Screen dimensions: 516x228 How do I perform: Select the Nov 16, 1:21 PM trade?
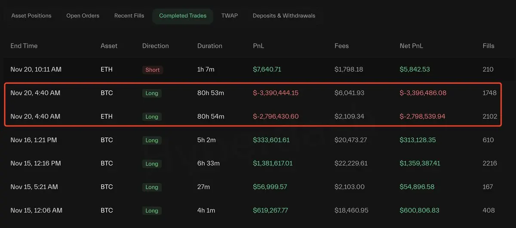[34, 140]
